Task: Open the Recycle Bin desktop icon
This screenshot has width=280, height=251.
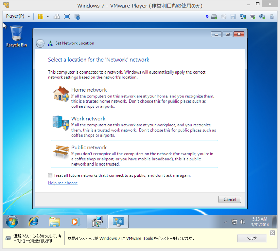Action: tap(16, 36)
